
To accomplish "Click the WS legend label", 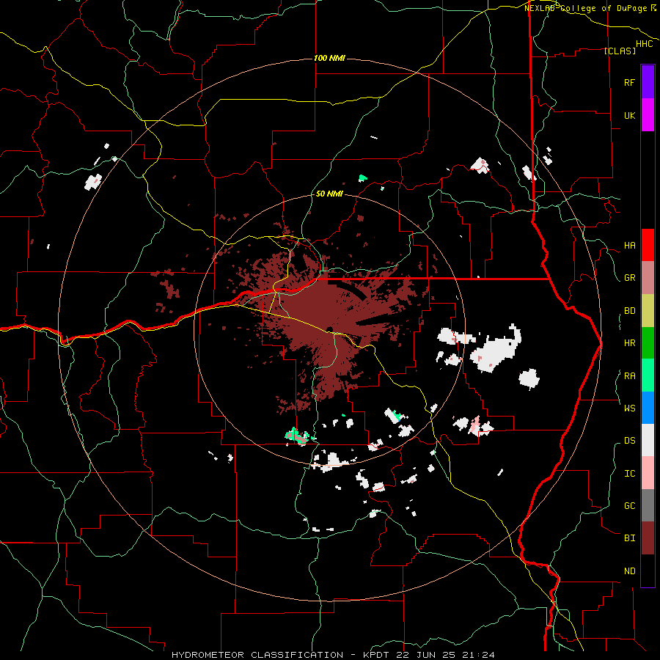I will [629, 408].
